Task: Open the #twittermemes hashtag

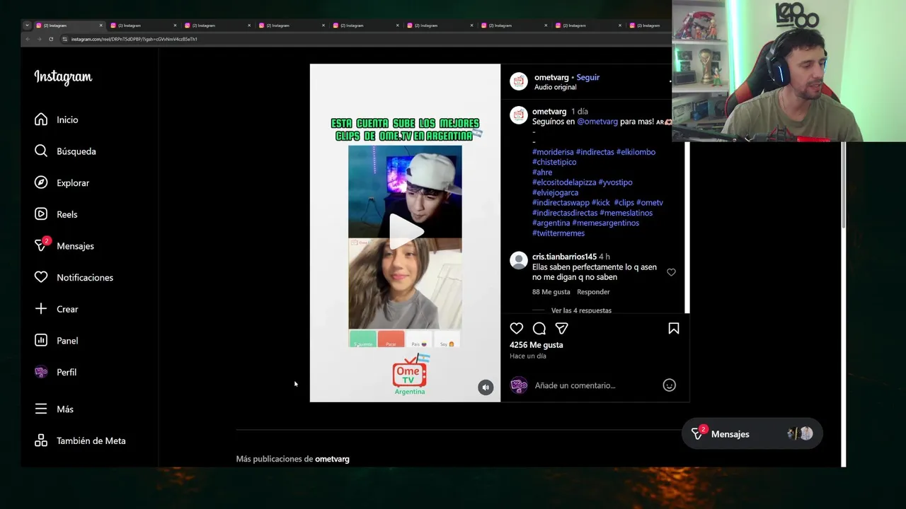Action: coord(558,233)
